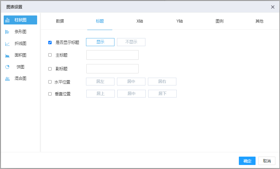Choose 居右 for horizontal position
Screen dimensions: 280x169
pyautogui.click(x=162, y=82)
